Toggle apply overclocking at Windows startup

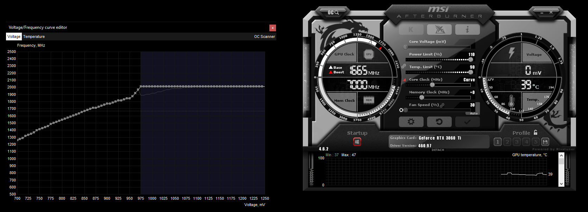click(x=357, y=142)
